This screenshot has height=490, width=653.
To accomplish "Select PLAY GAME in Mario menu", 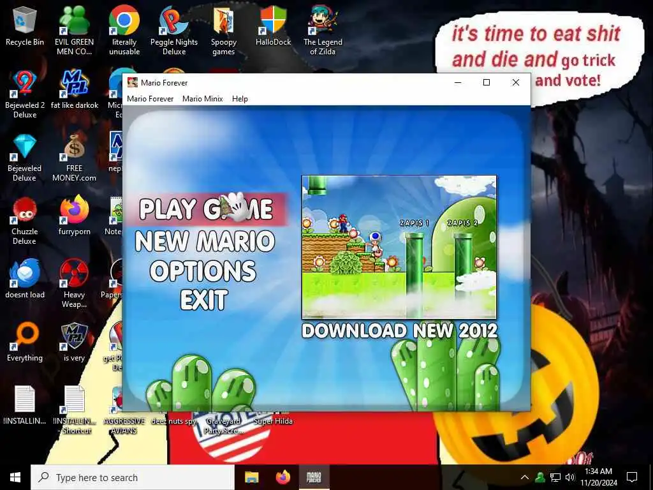I will (x=206, y=209).
